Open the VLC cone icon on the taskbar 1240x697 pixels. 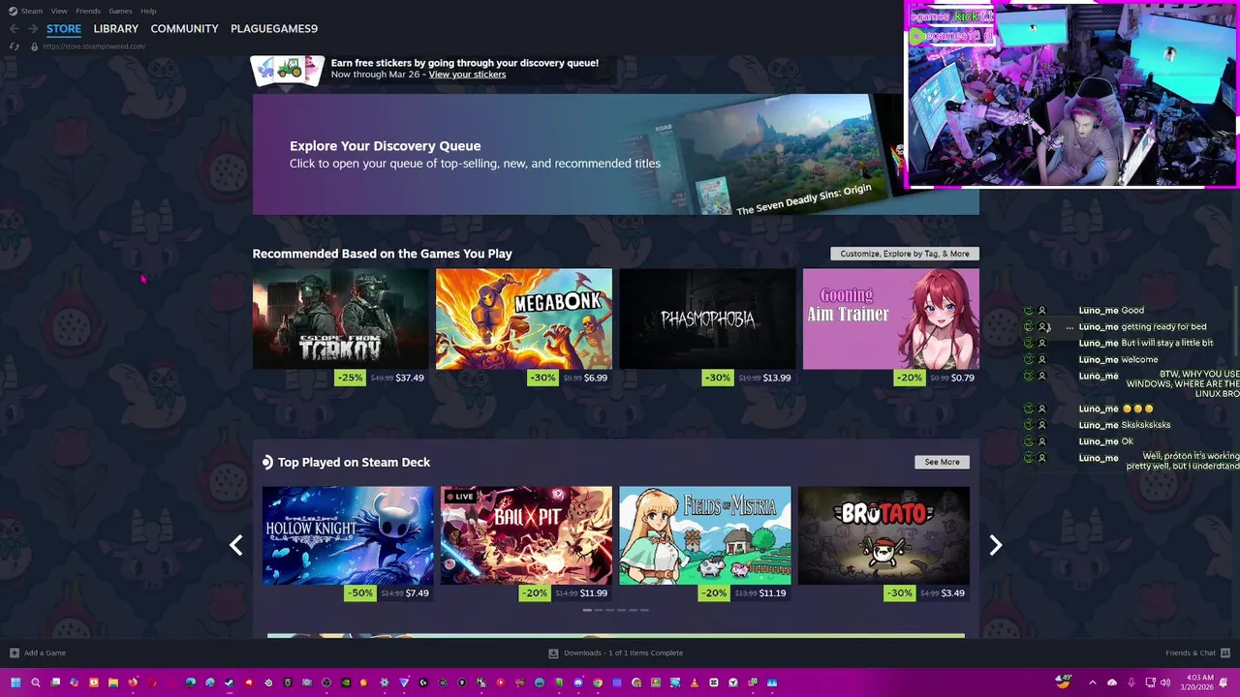(x=694, y=682)
